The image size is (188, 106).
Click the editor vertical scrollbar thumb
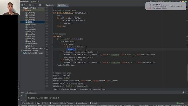tap(187, 73)
